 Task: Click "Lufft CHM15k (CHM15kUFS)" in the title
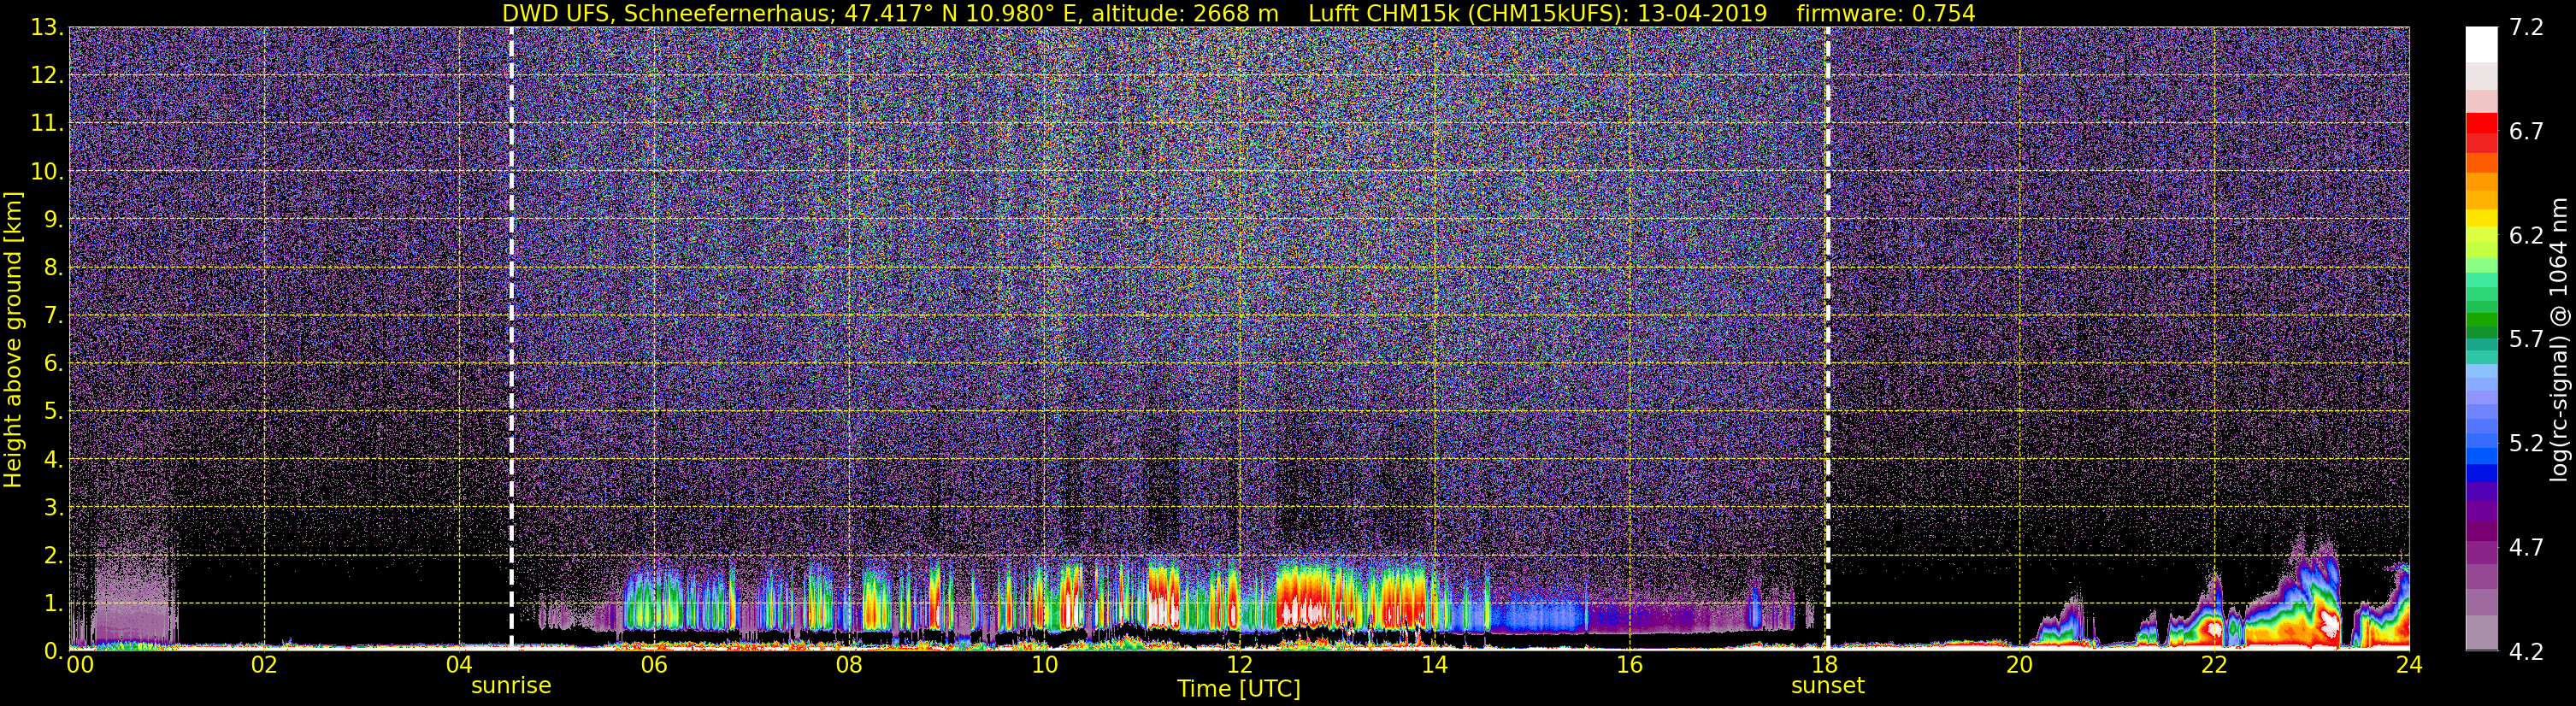click(1468, 13)
